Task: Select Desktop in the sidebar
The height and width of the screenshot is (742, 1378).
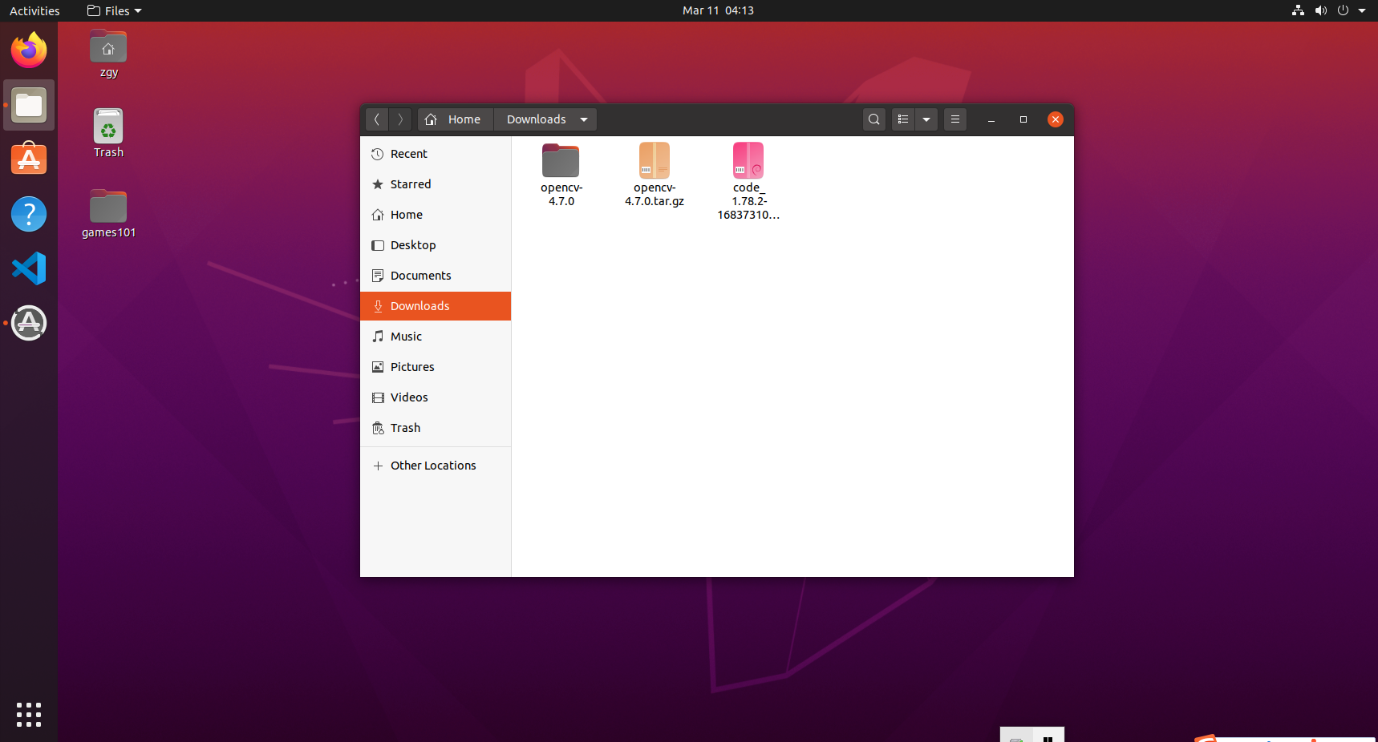Action: (x=436, y=245)
